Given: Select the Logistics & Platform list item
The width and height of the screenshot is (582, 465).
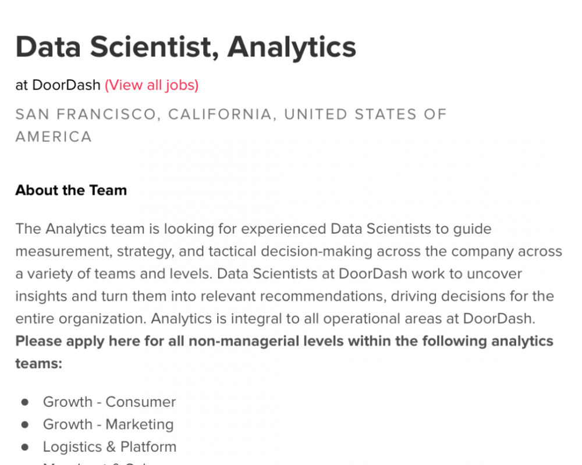Looking at the screenshot, I should coord(109,447).
